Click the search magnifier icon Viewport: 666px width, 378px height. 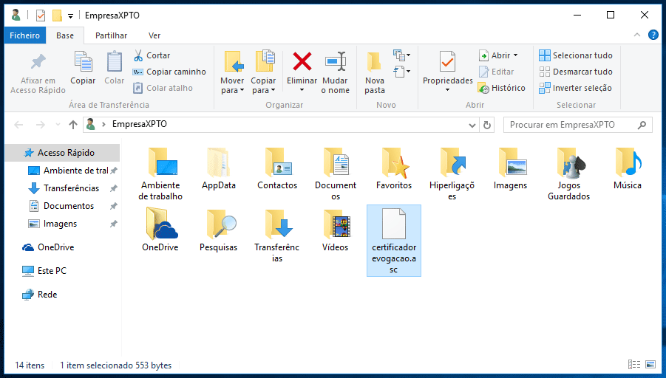(x=642, y=125)
